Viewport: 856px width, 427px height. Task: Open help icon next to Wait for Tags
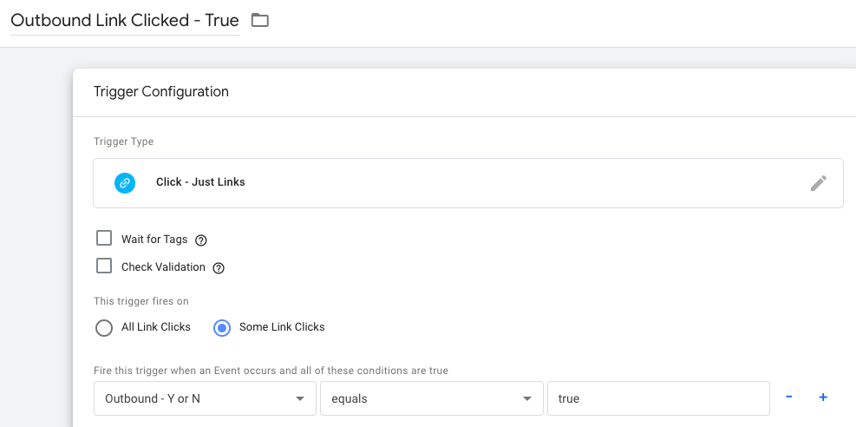pyautogui.click(x=200, y=240)
